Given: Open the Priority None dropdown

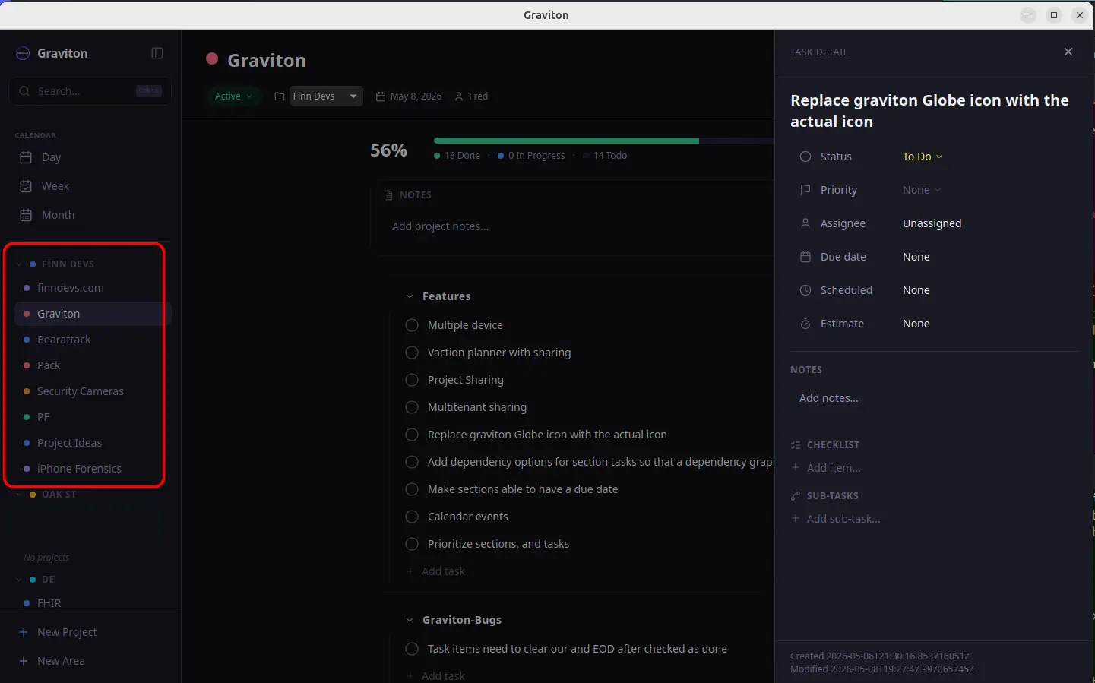Looking at the screenshot, I should pos(922,190).
